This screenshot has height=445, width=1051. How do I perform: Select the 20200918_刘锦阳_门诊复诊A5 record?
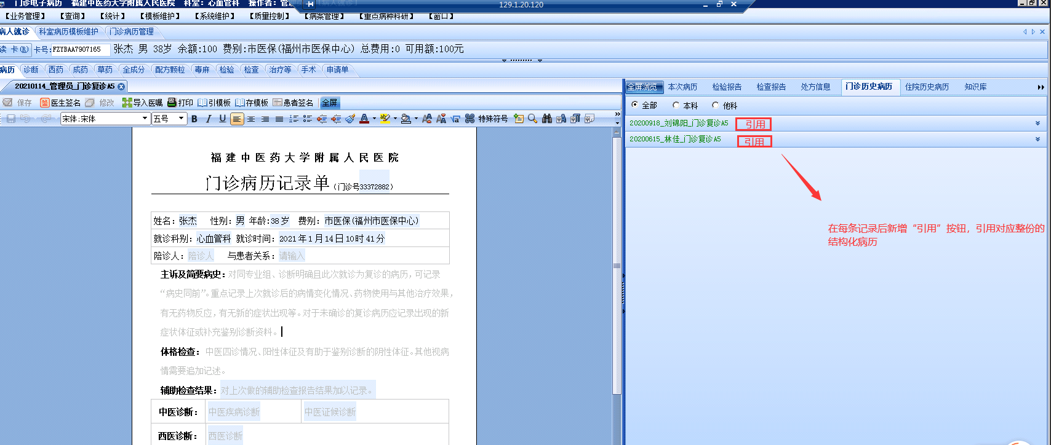[x=679, y=124]
